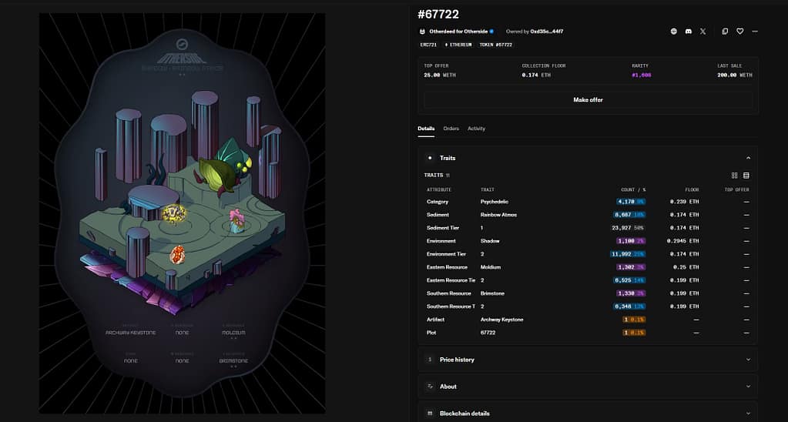Switch to the Activity tab
The width and height of the screenshot is (788, 422).
(476, 129)
